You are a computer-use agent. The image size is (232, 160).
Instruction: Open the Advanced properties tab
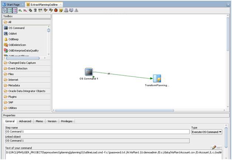(25, 121)
